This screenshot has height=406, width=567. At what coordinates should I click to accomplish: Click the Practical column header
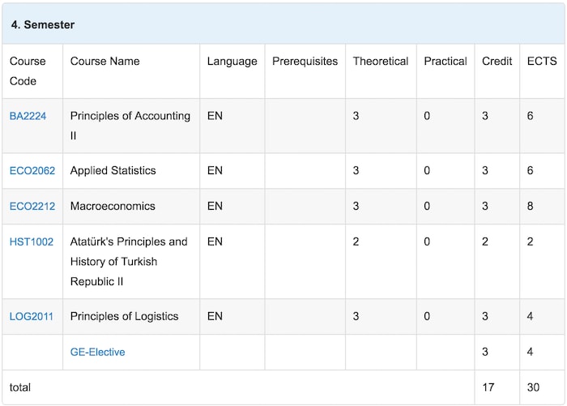click(445, 62)
